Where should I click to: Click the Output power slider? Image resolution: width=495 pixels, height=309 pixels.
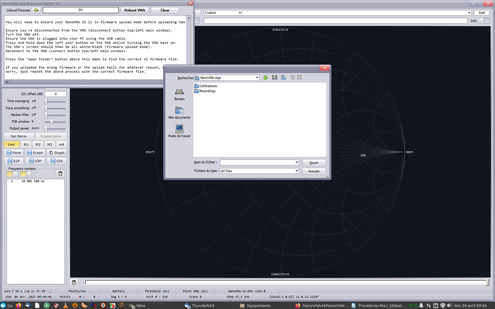55,128
